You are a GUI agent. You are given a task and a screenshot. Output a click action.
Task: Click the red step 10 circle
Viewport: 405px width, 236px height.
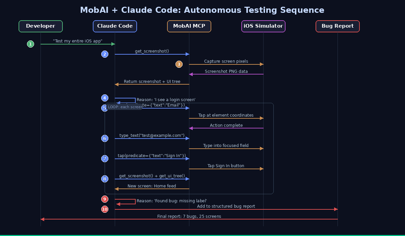[x=105, y=209]
